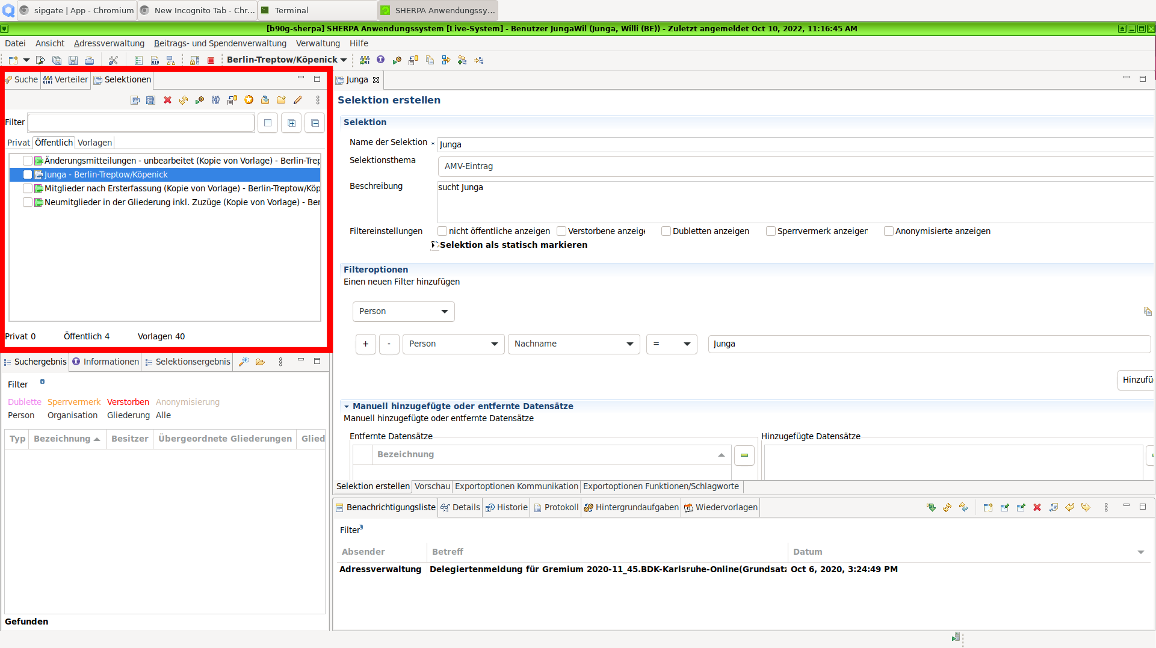
Task: Collapse 'Manuell hinzugefügte oder entfernte Datensätze' section
Action: (x=347, y=407)
